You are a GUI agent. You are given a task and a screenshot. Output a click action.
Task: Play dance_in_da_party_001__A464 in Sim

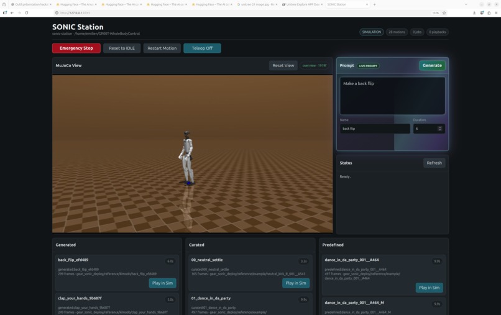(x=429, y=288)
